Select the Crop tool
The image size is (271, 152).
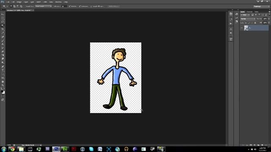[3, 29]
